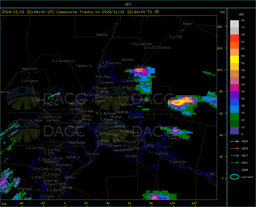Click the TUNUYAN label
The height and width of the screenshot is (207, 256).
click(x=66, y=188)
